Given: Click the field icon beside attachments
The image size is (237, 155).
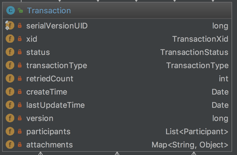Looking at the screenshot, I should pyautogui.click(x=10, y=145).
